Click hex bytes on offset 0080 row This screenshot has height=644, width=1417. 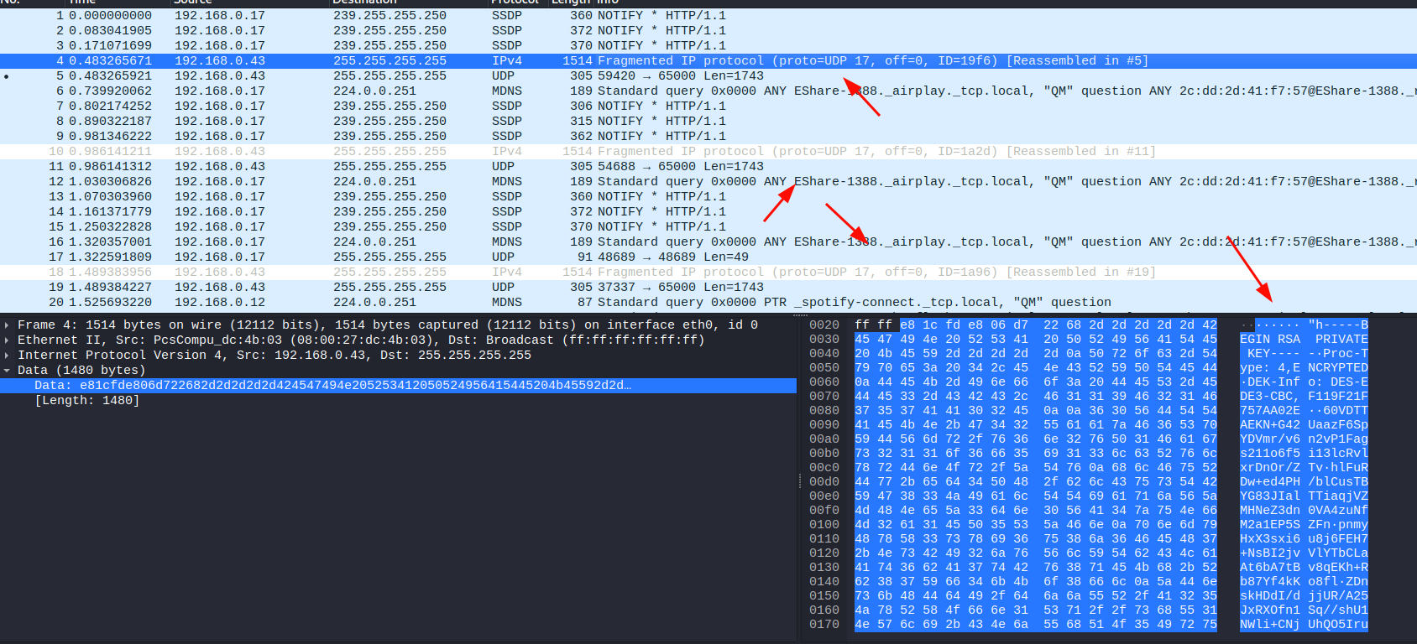1036,410
